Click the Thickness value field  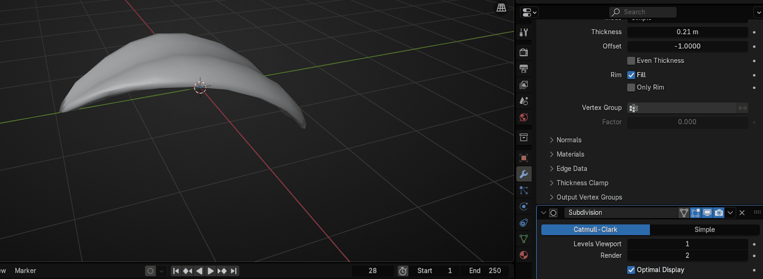pos(687,32)
